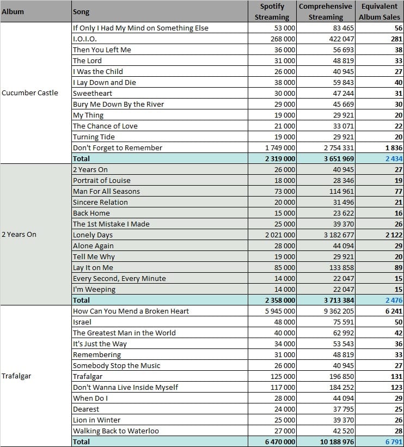This screenshot has height=447, width=404.
Task: Click the song 'Portrait of Louise'
Action: tap(160, 180)
